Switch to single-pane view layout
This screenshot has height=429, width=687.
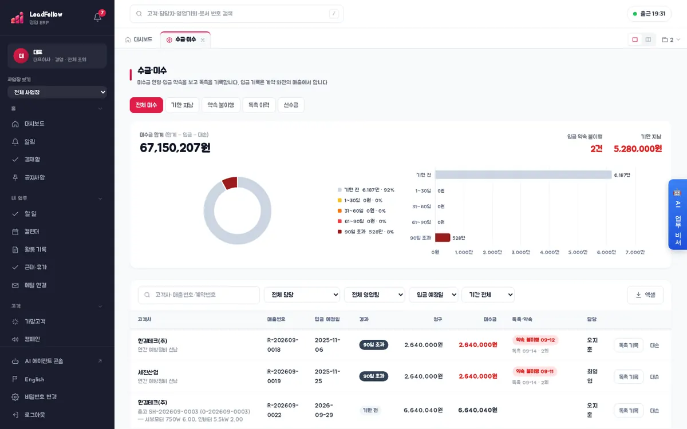pyautogui.click(x=635, y=39)
